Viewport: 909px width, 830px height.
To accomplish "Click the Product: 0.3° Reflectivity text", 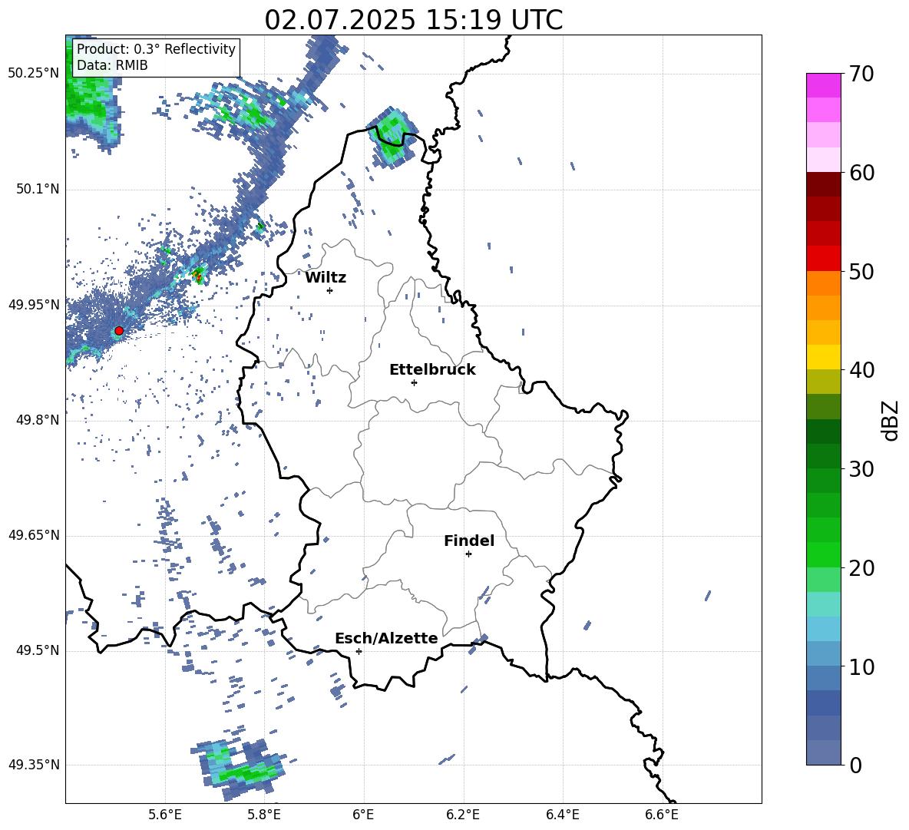I will coord(156,48).
